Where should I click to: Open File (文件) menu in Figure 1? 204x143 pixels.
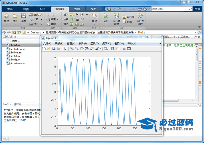(x=47, y=43)
